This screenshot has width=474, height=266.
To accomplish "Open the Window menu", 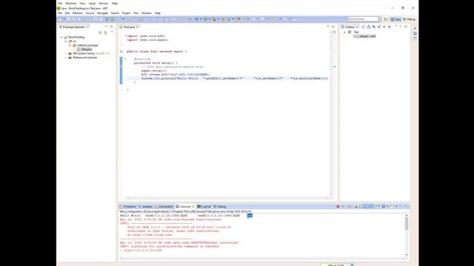I will pos(147,13).
